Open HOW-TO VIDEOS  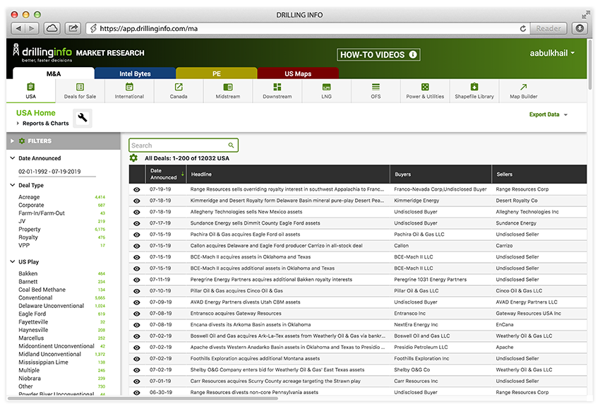tap(378, 54)
